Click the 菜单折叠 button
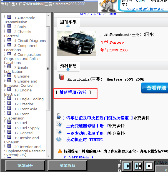This screenshot has height=172, width=168. pos(67,166)
